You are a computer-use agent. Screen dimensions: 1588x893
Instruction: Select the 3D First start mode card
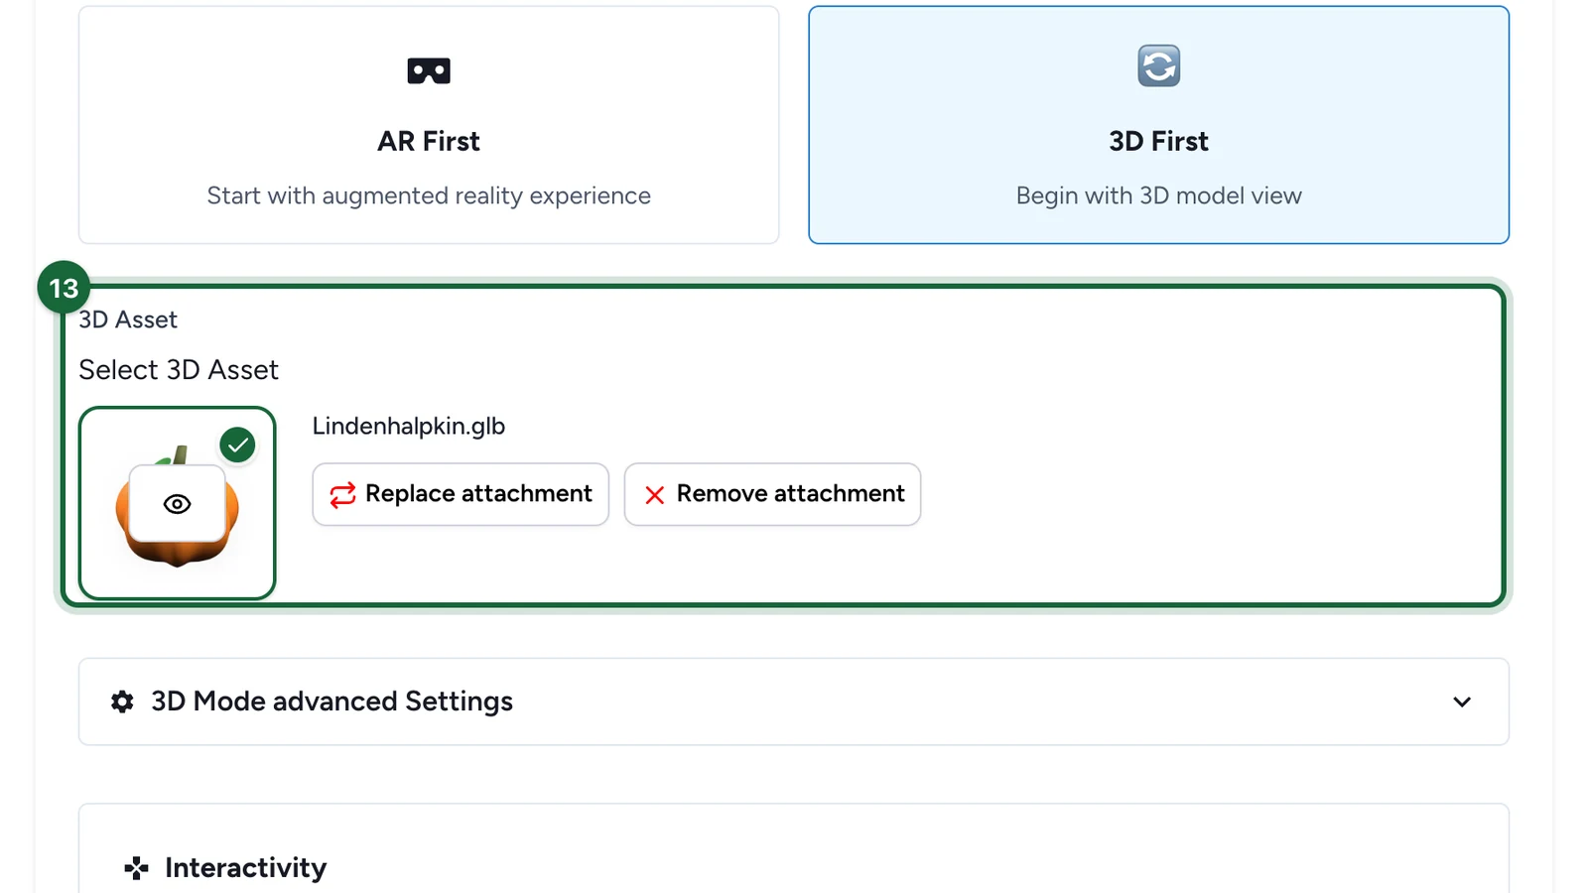pos(1158,125)
